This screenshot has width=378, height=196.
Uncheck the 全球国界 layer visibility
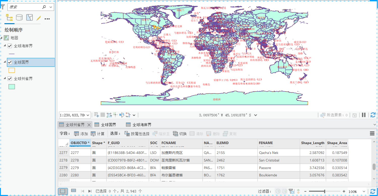pos(10,62)
